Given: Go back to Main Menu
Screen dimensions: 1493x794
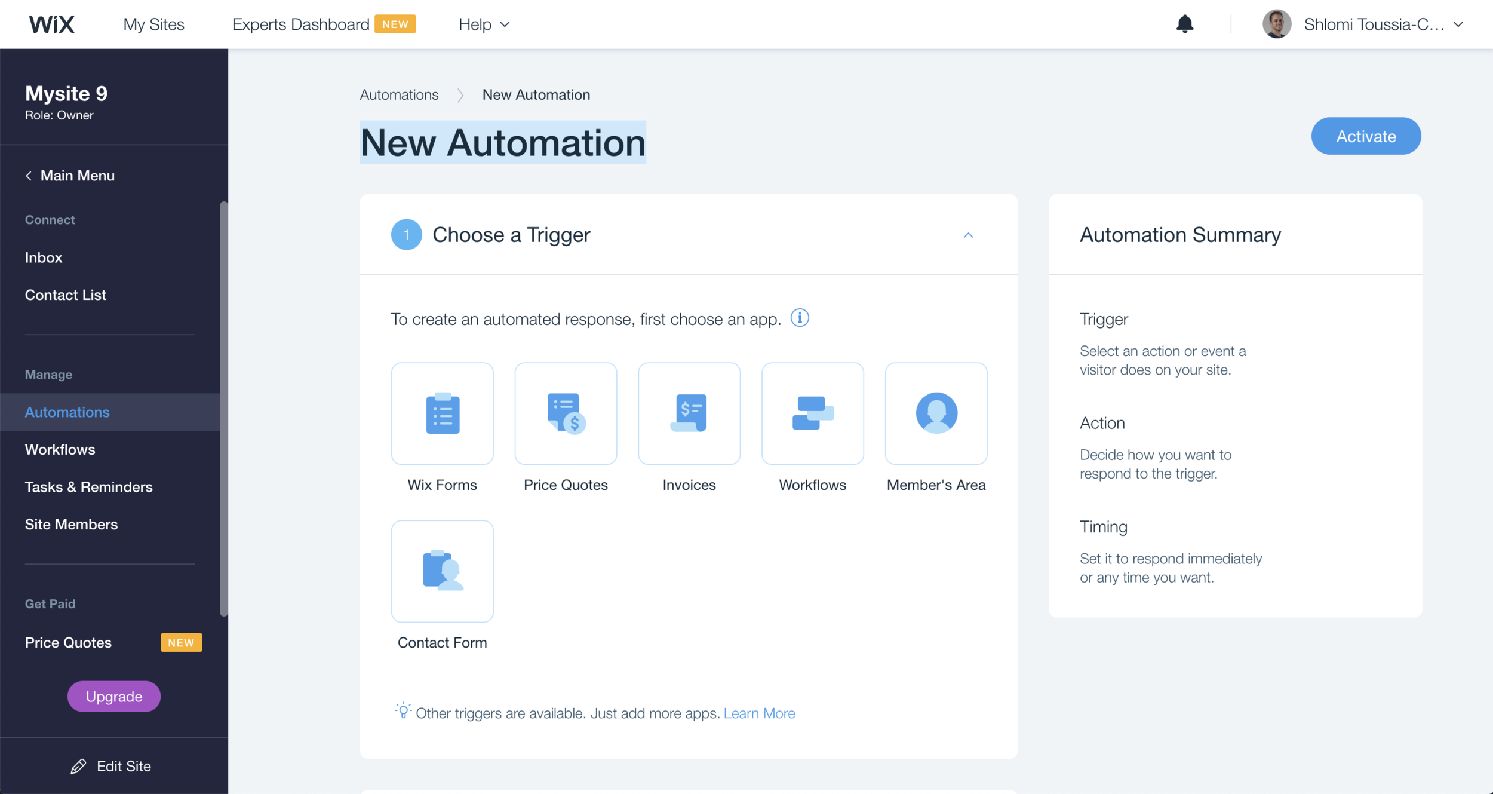Looking at the screenshot, I should 70,176.
